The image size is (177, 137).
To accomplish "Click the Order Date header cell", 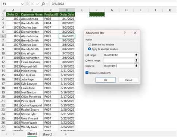I will coord(67,15).
